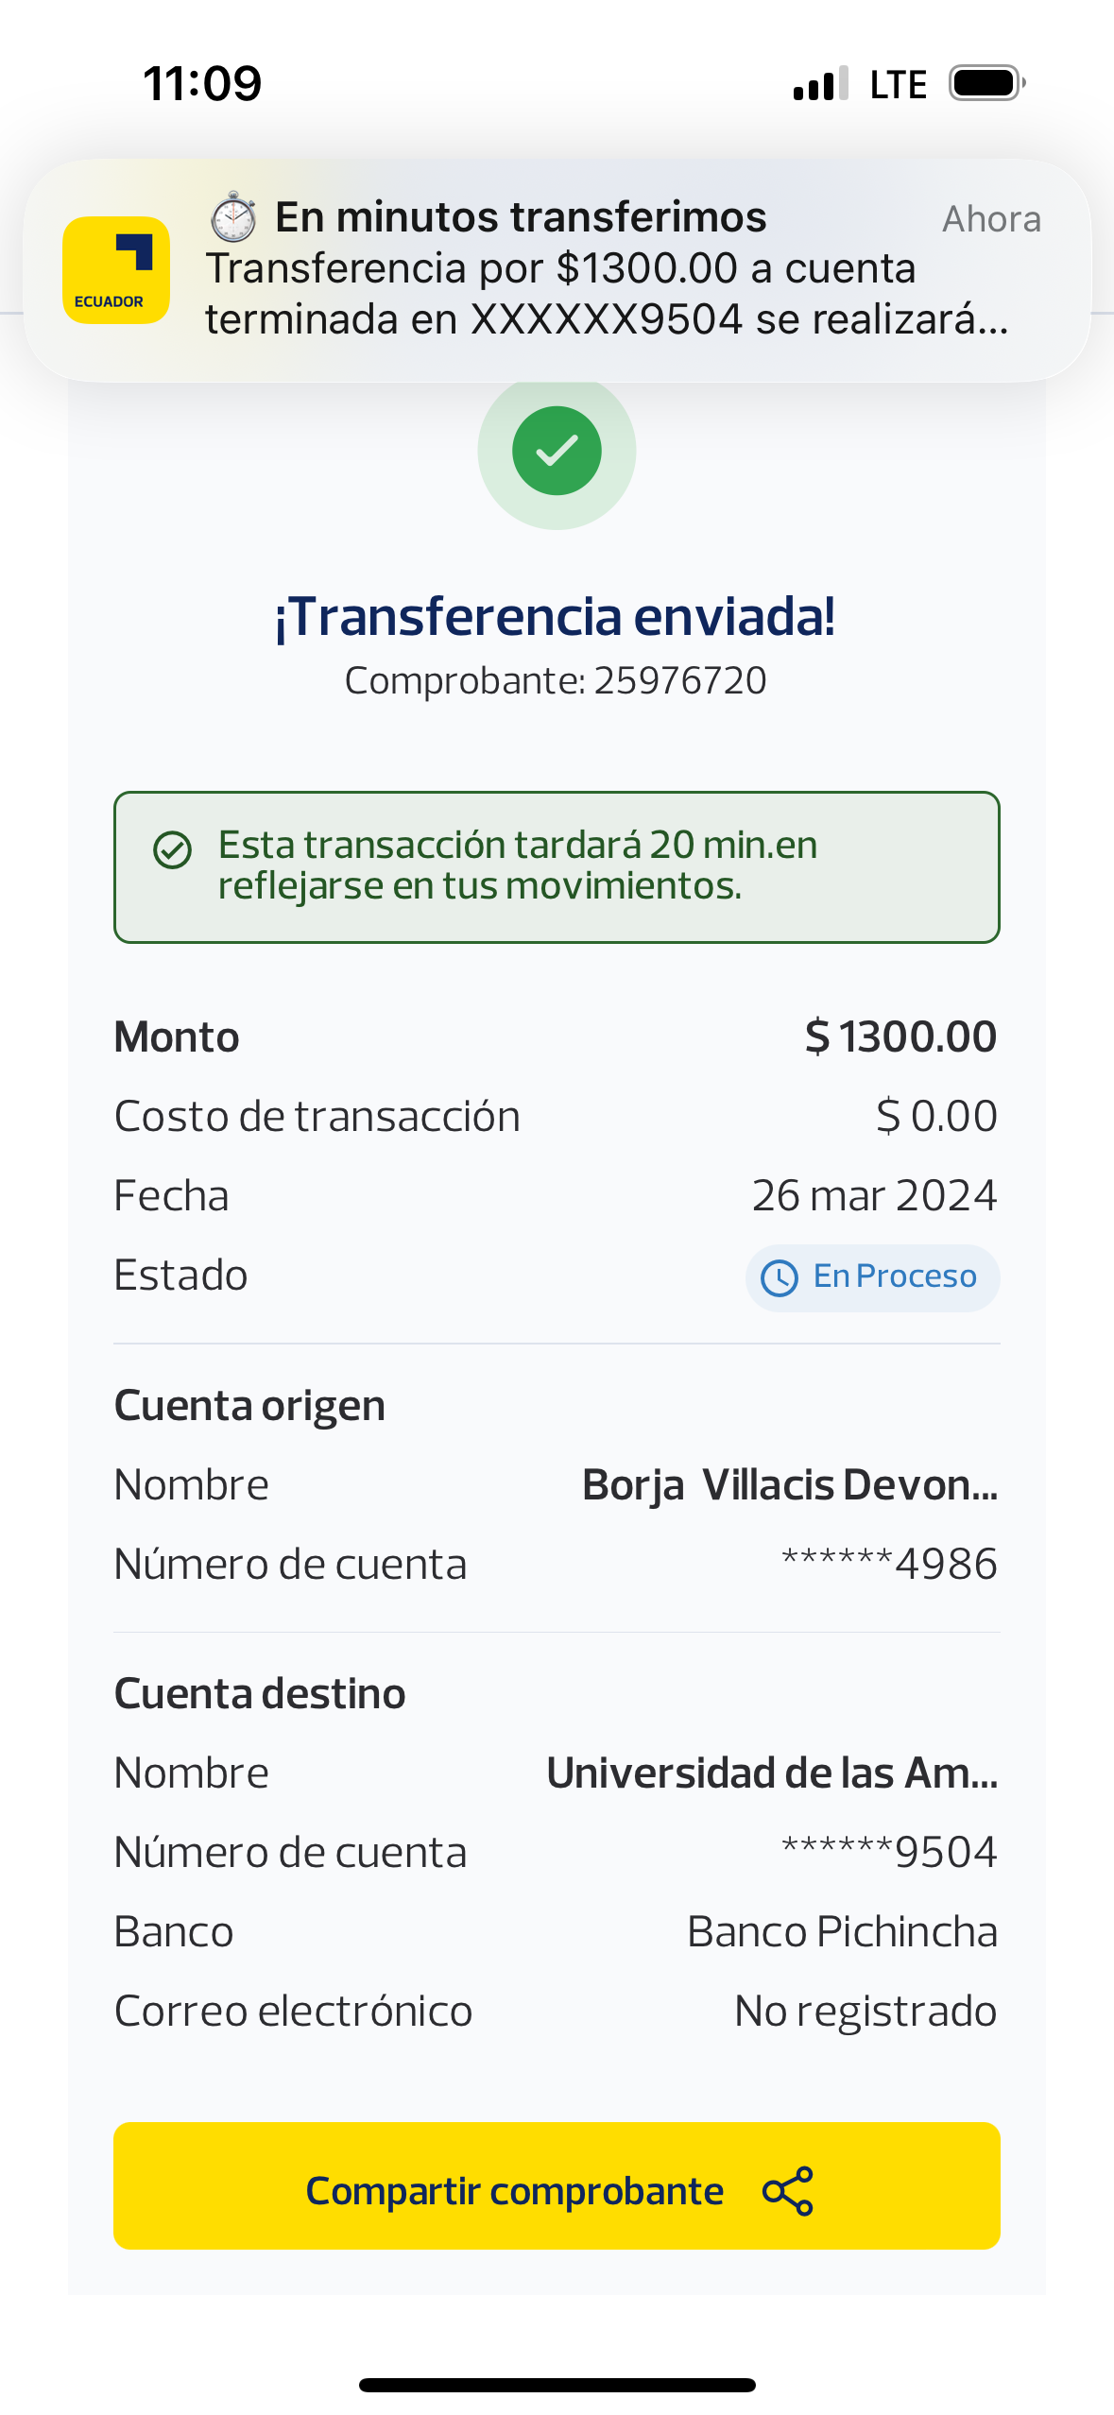Open the En minutos transferimos notification

pyautogui.click(x=605, y=270)
